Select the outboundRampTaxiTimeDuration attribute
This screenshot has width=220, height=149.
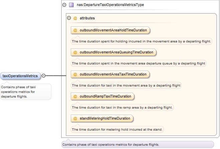[105, 97]
